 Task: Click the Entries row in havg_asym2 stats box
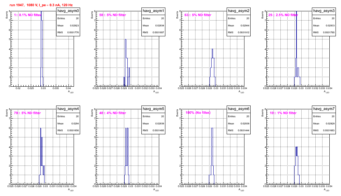click(x=239, y=19)
